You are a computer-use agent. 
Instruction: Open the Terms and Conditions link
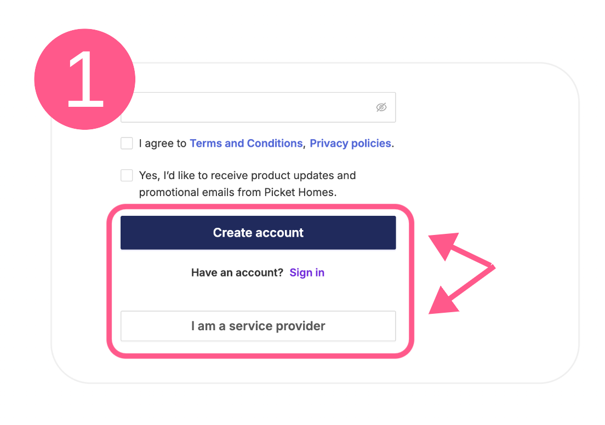point(246,143)
